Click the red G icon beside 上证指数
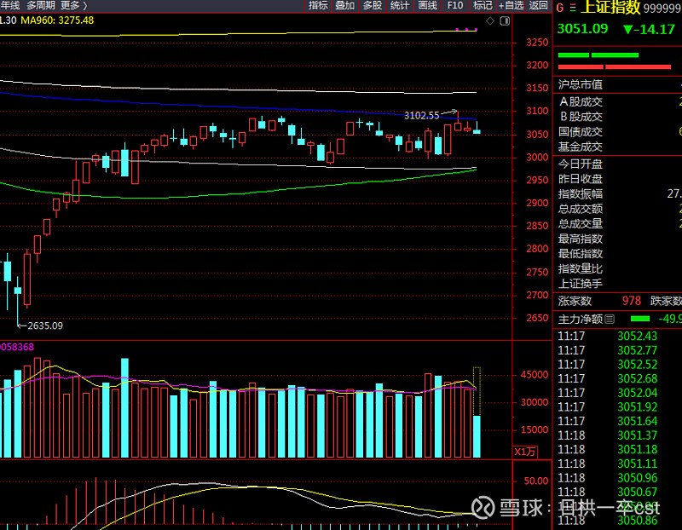This screenshot has height=530, width=682. [x=560, y=8]
